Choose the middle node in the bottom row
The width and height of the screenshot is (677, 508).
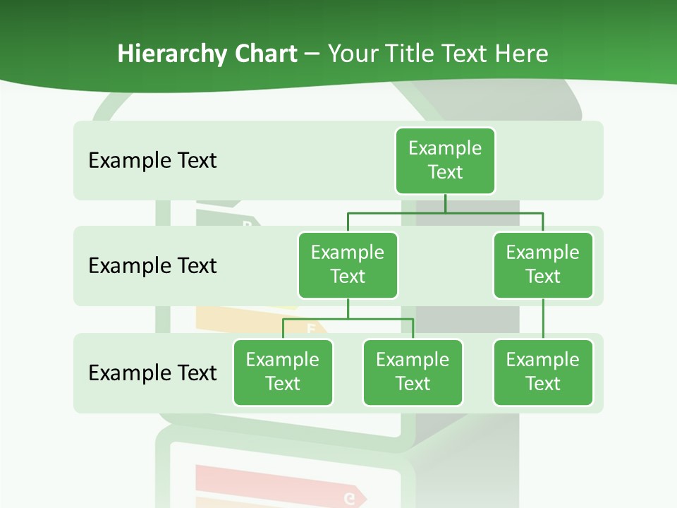(413, 373)
